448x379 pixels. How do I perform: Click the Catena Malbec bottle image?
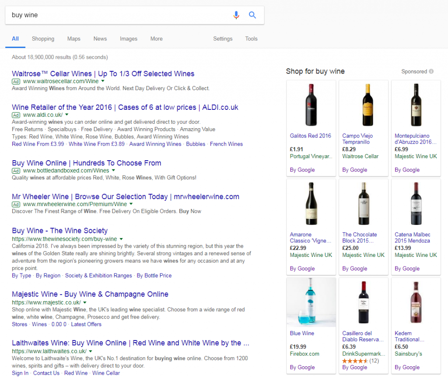[x=416, y=204]
